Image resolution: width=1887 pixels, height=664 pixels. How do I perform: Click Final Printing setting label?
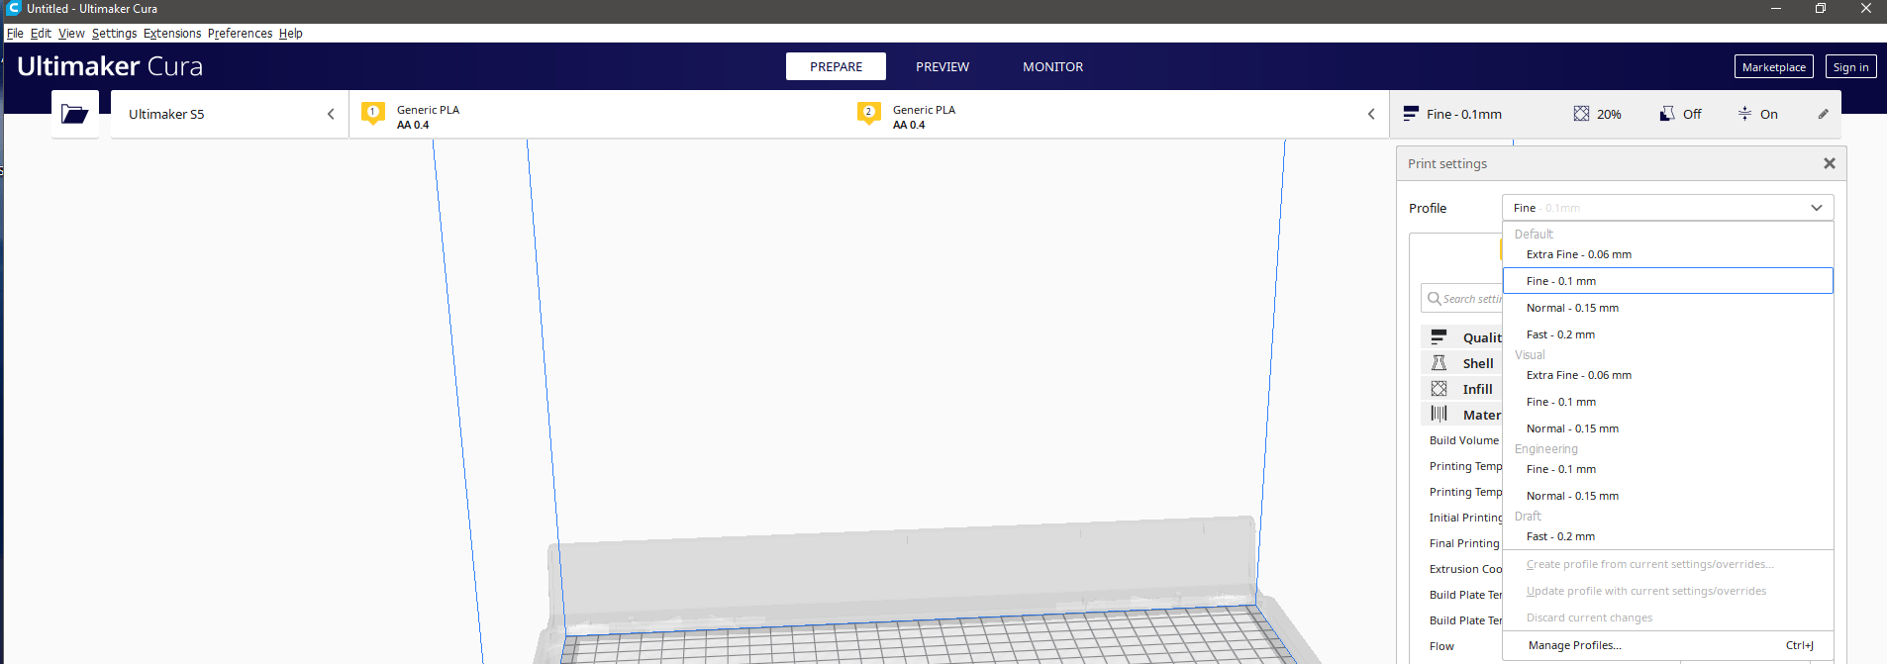(1464, 543)
